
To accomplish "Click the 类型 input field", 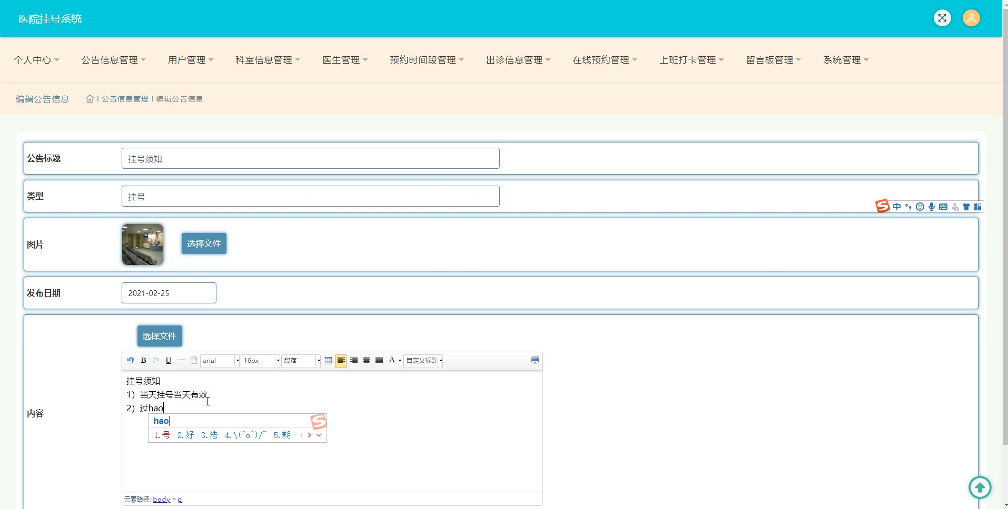I will click(x=310, y=196).
